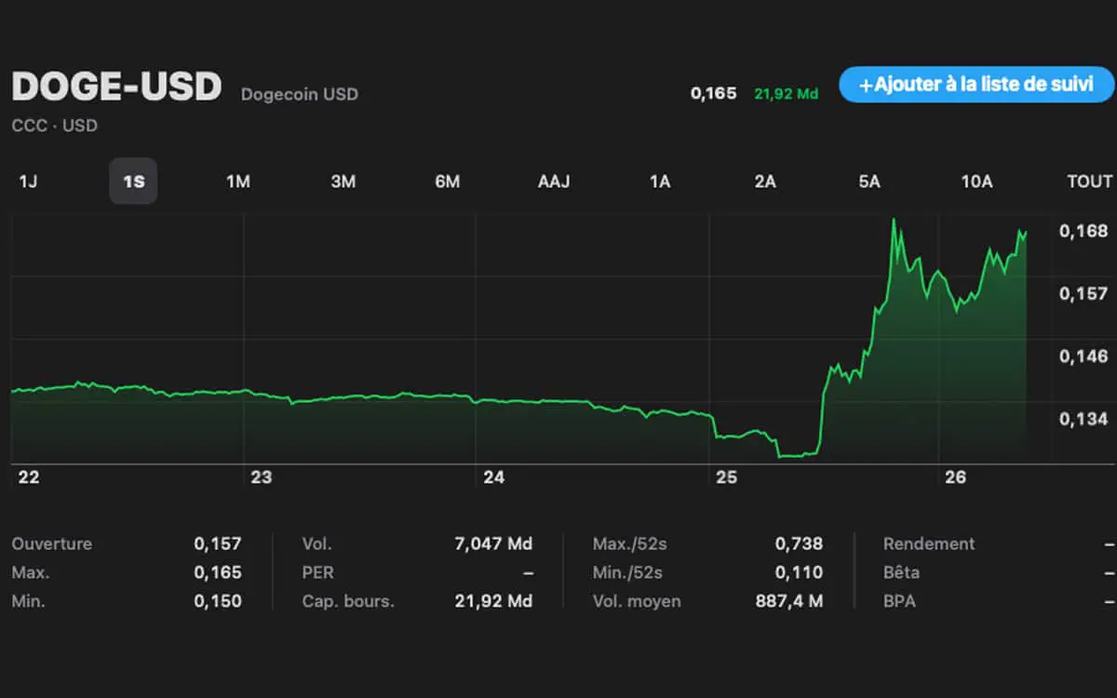
Task: Click the 'BPA' label
Action: click(899, 601)
